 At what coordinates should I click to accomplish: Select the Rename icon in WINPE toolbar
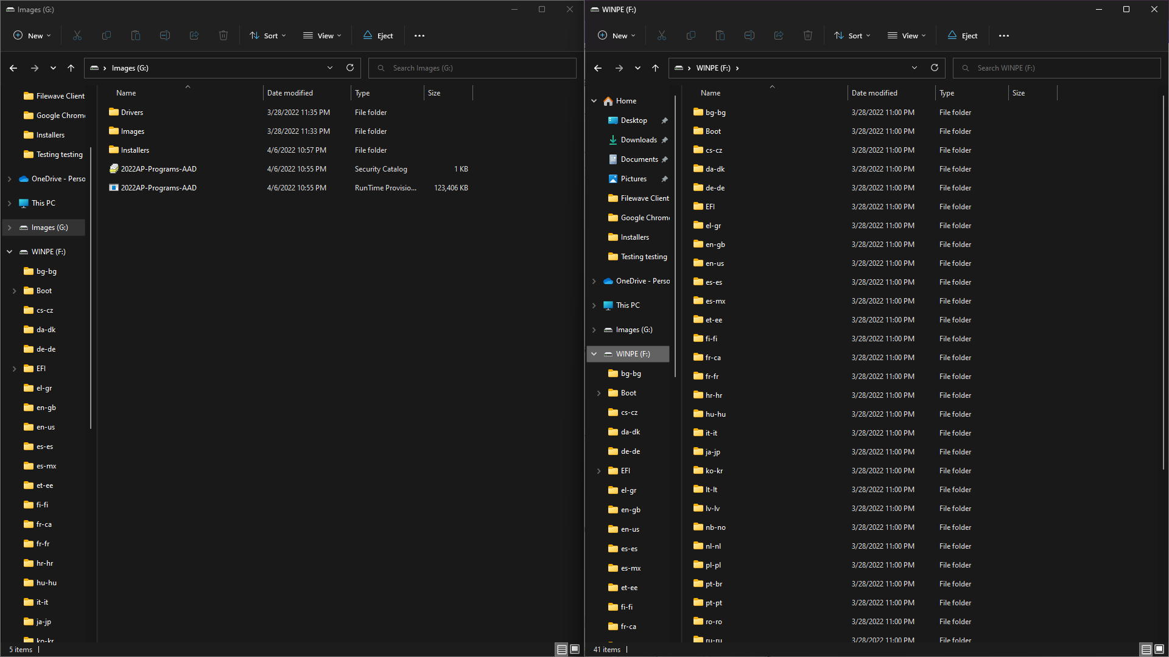click(749, 35)
